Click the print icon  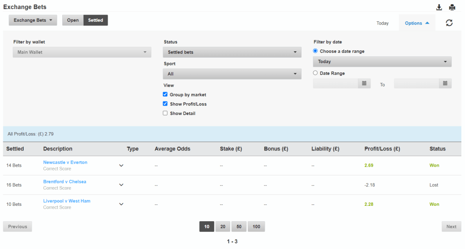coord(452,7)
